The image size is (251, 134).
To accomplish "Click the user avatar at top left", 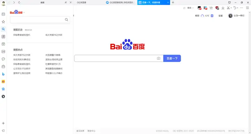I will click(x=3, y=3).
